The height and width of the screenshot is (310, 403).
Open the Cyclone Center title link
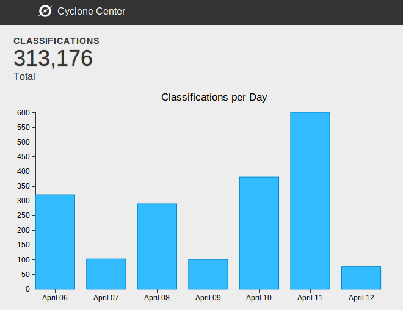pos(91,11)
